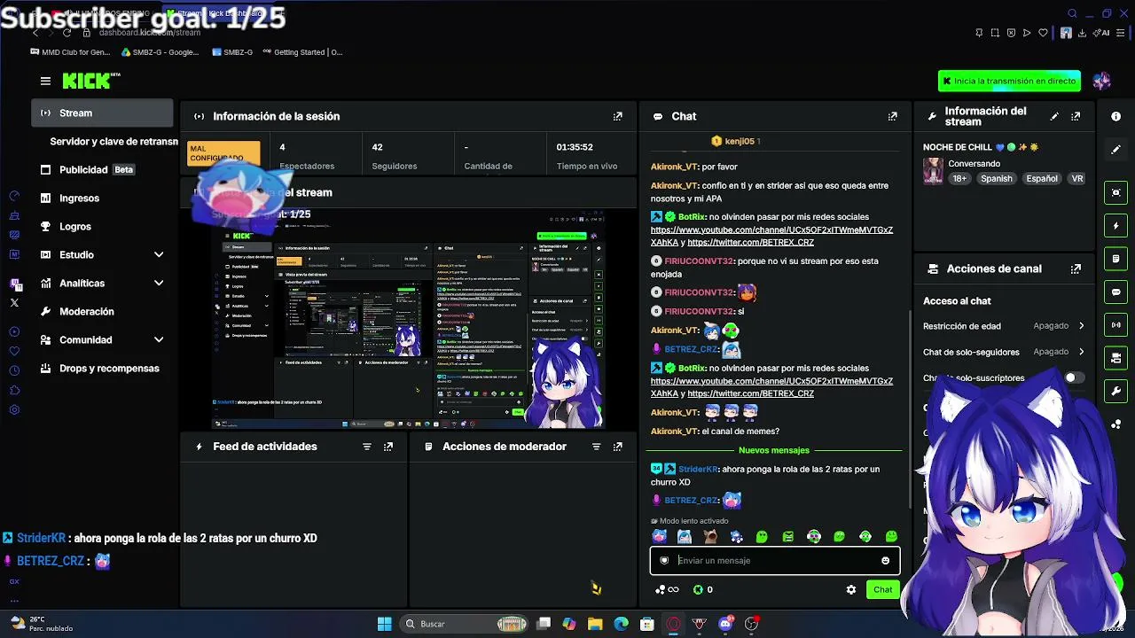This screenshot has width=1135, height=638.
Task: Click the Enviar un mensaje field
Action: pos(776,560)
